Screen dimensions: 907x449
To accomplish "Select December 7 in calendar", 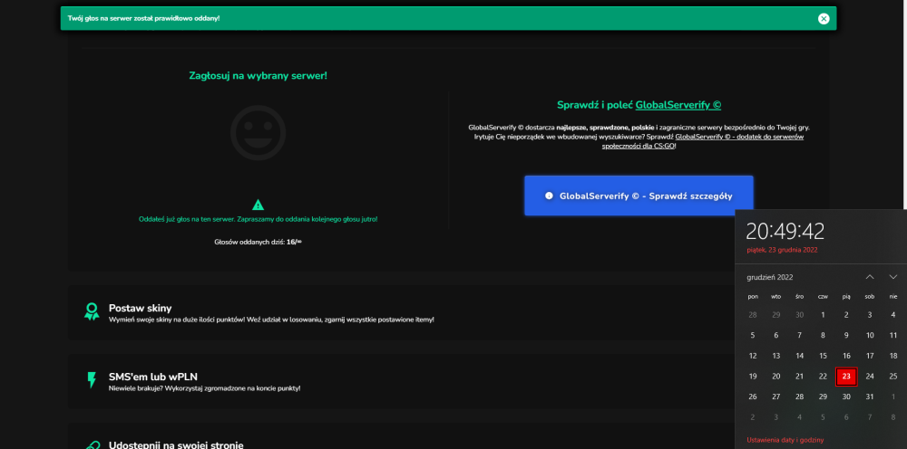I will pos(799,335).
